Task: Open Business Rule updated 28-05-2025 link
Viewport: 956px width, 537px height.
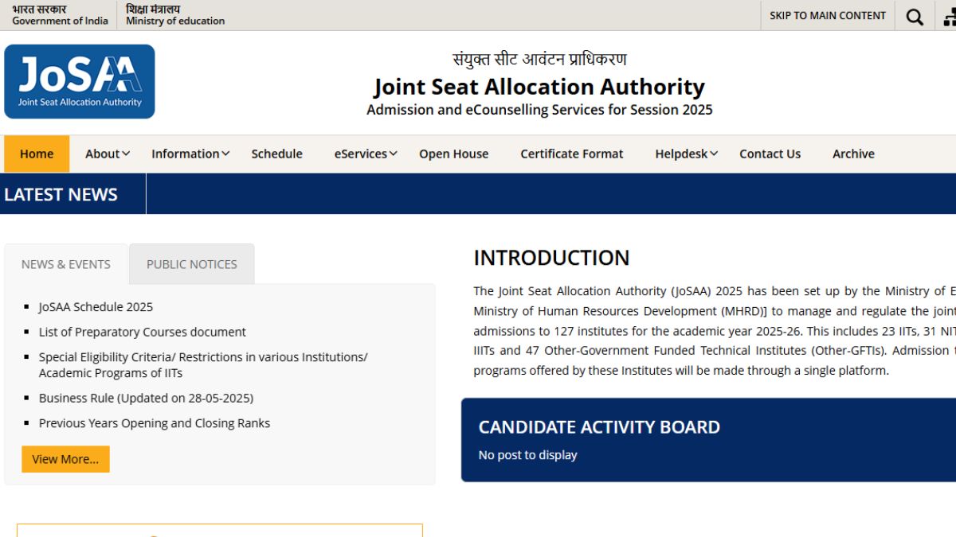Action: (x=146, y=398)
